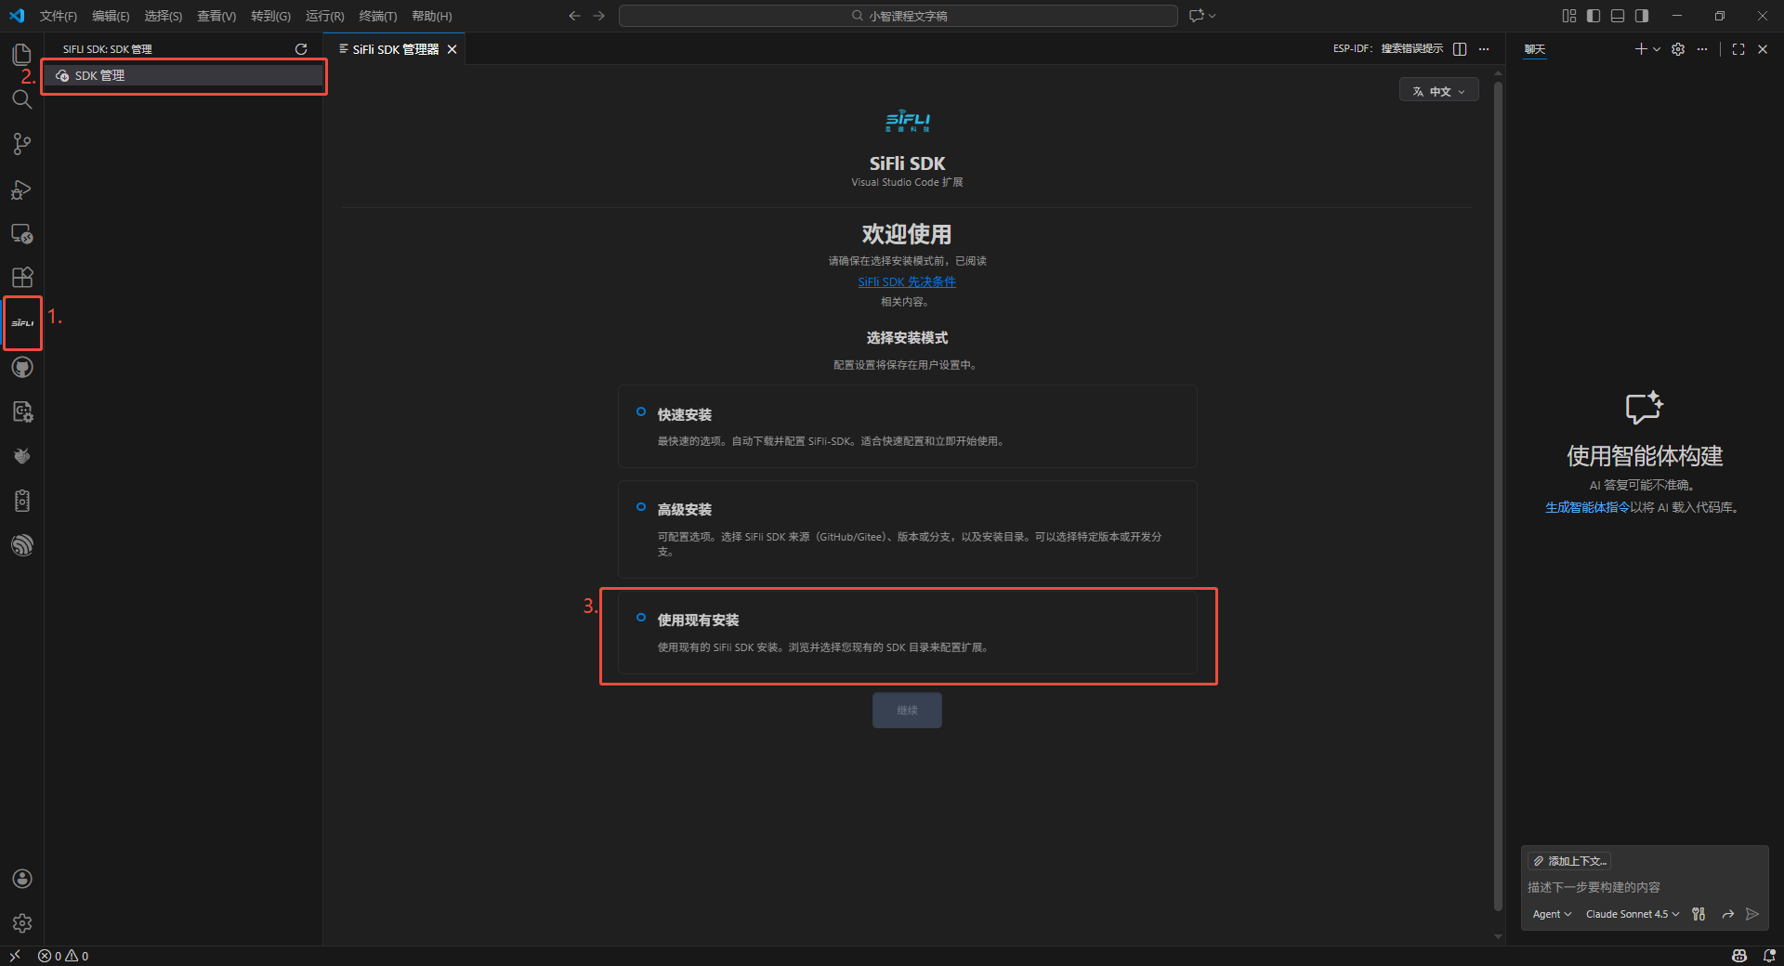The image size is (1784, 966).
Task: Open the Source Control view
Action: pyautogui.click(x=22, y=144)
